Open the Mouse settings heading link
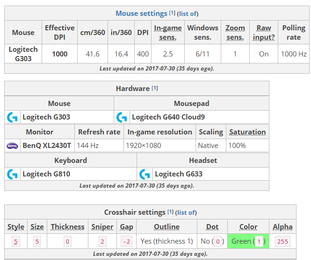Viewport: 311px width, 260px height. click(141, 14)
